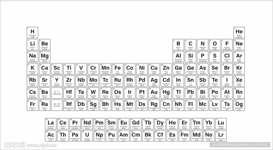Select the Helium element tile
This screenshot has width=273, height=150.
(239, 32)
